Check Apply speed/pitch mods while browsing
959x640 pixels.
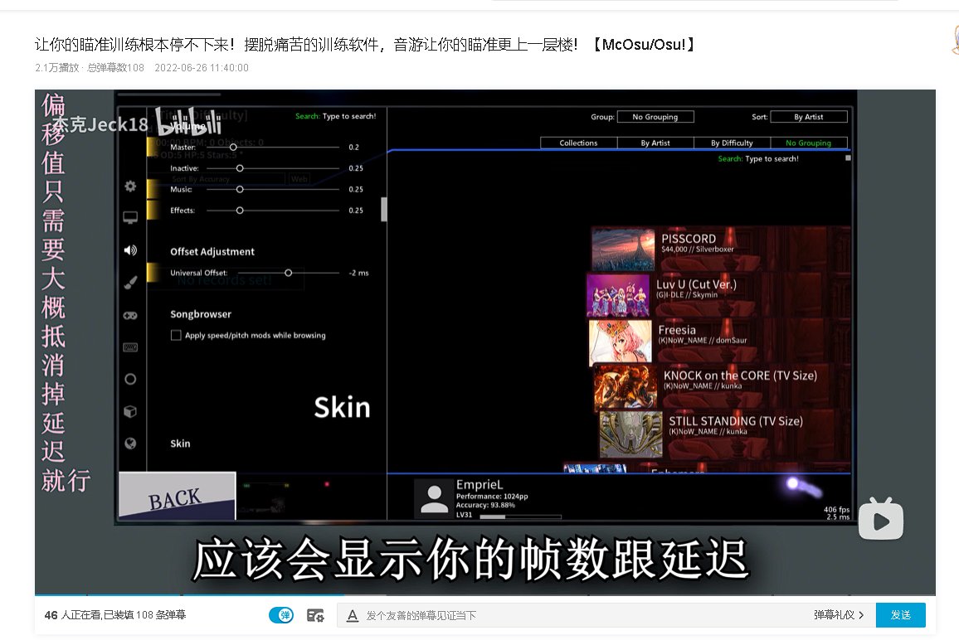[x=176, y=335]
